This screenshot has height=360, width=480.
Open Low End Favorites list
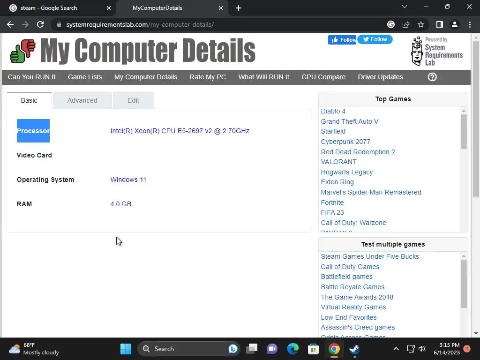click(x=349, y=317)
